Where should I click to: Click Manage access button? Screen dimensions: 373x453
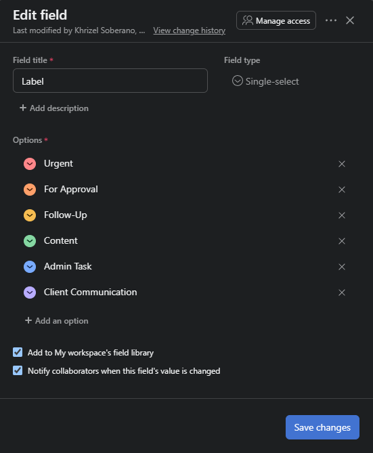click(x=276, y=20)
